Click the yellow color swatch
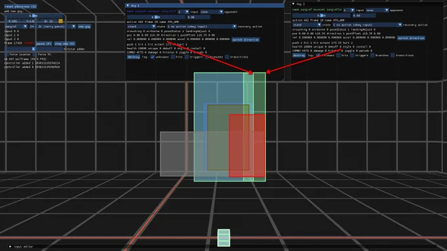 [60, 21]
